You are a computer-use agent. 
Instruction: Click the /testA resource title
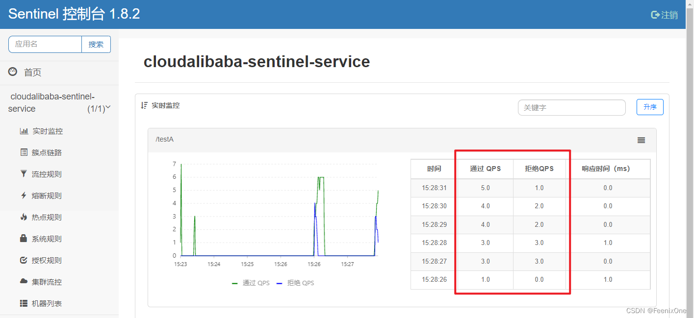click(165, 140)
